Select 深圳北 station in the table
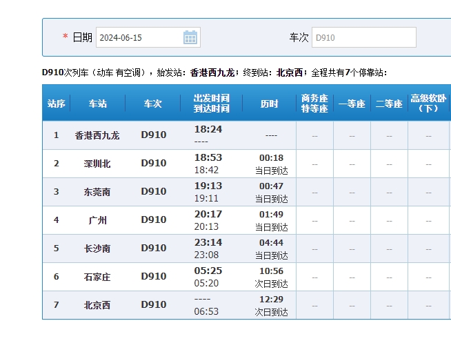The width and height of the screenshot is (451, 361). 97,164
